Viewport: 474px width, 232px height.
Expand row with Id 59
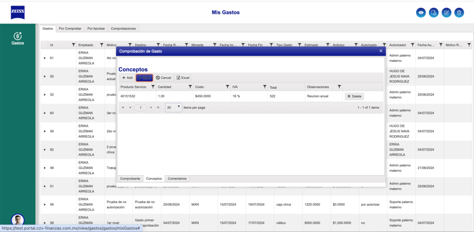[x=45, y=131]
